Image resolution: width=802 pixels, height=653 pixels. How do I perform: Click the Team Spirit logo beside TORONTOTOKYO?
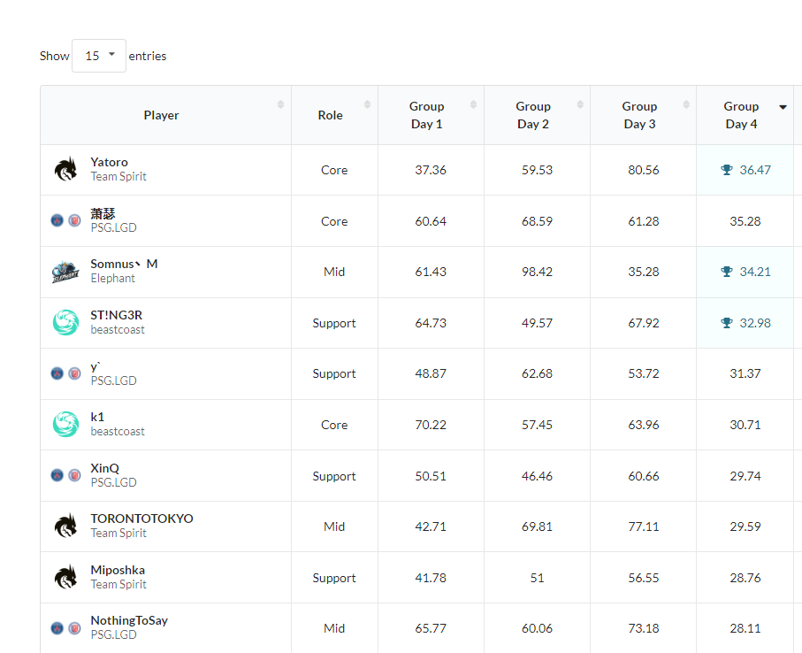click(x=65, y=526)
